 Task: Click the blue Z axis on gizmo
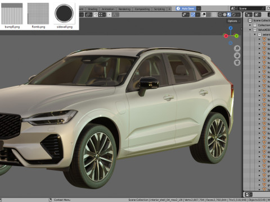click(x=231, y=28)
